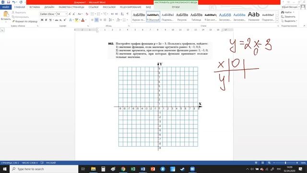This screenshot has width=307, height=173.
Task: Click the red font color A button
Action: coord(83,20)
